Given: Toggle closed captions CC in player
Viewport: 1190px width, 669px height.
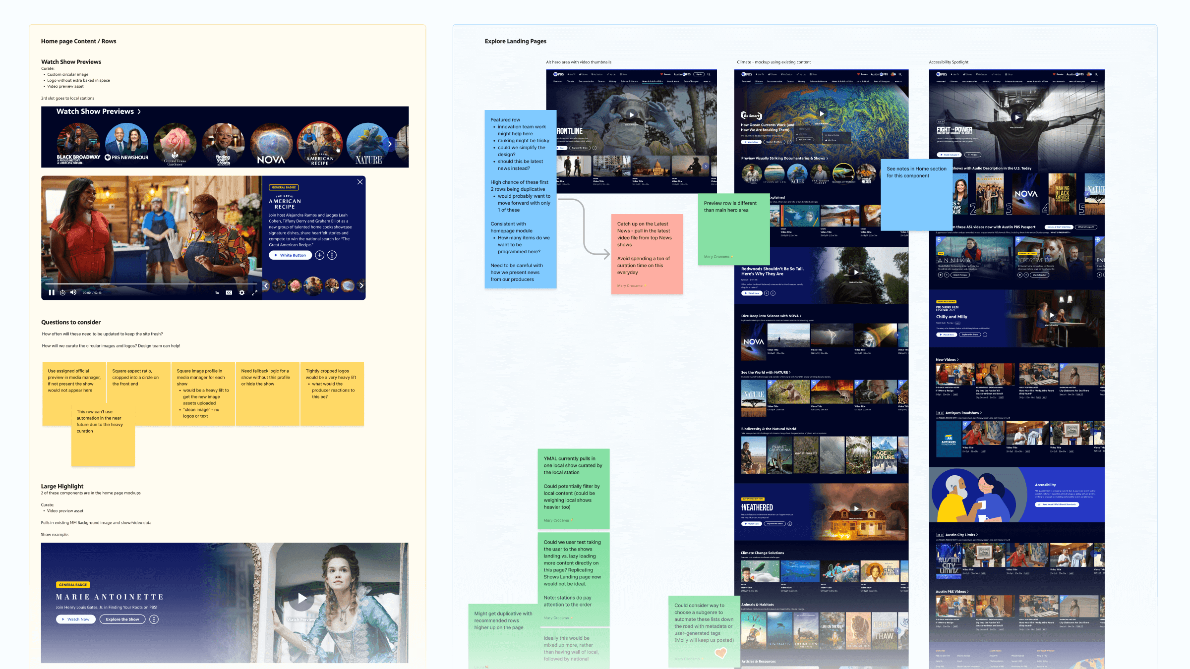Looking at the screenshot, I should pyautogui.click(x=229, y=292).
